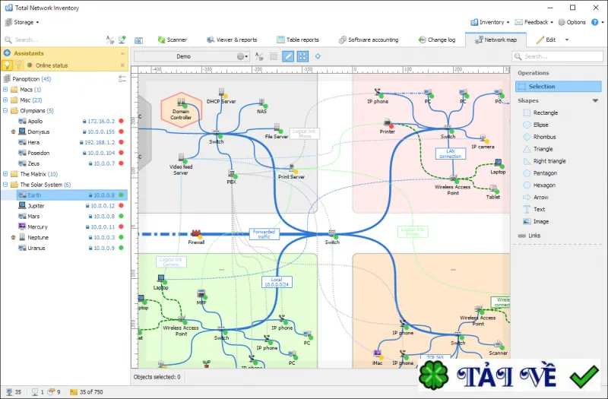Toggle the fit-to-window map button

[302, 56]
